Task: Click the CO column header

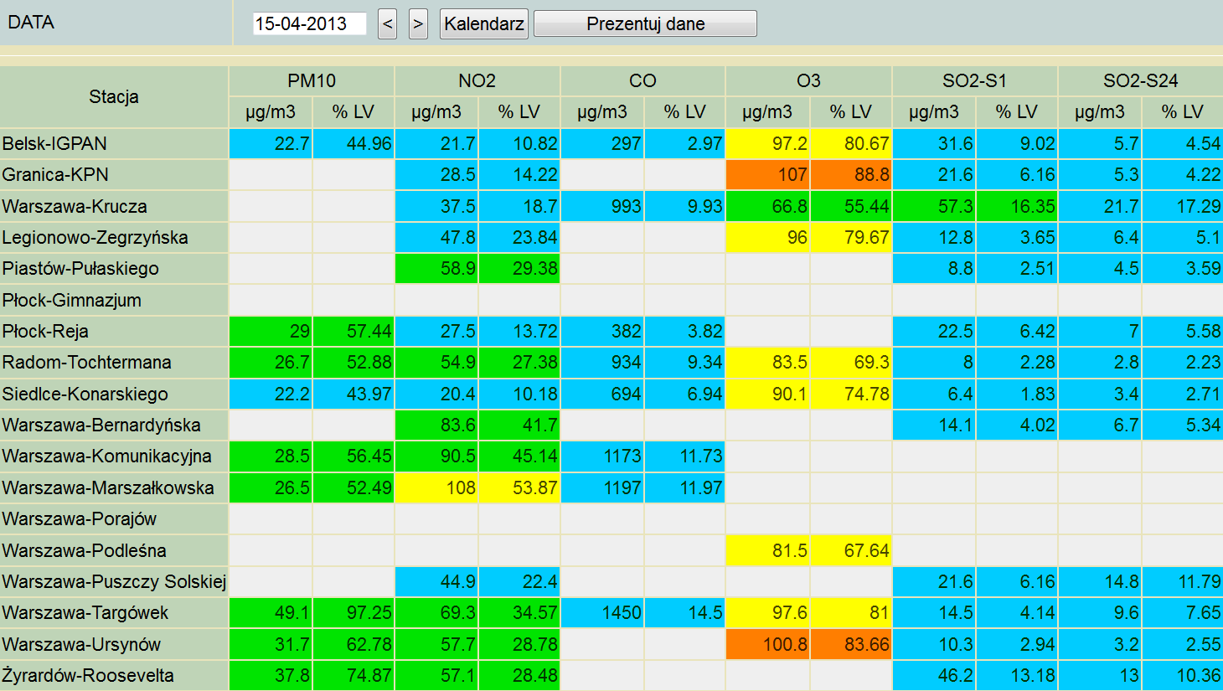Action: [x=642, y=80]
